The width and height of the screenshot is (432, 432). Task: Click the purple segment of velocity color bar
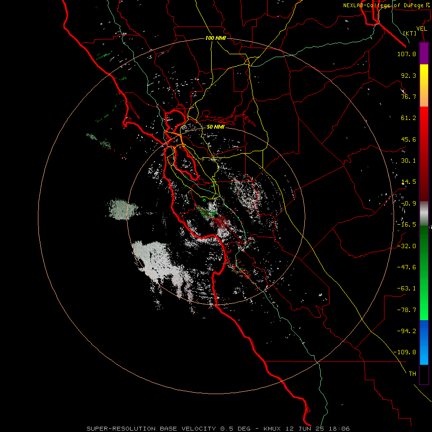click(x=424, y=54)
